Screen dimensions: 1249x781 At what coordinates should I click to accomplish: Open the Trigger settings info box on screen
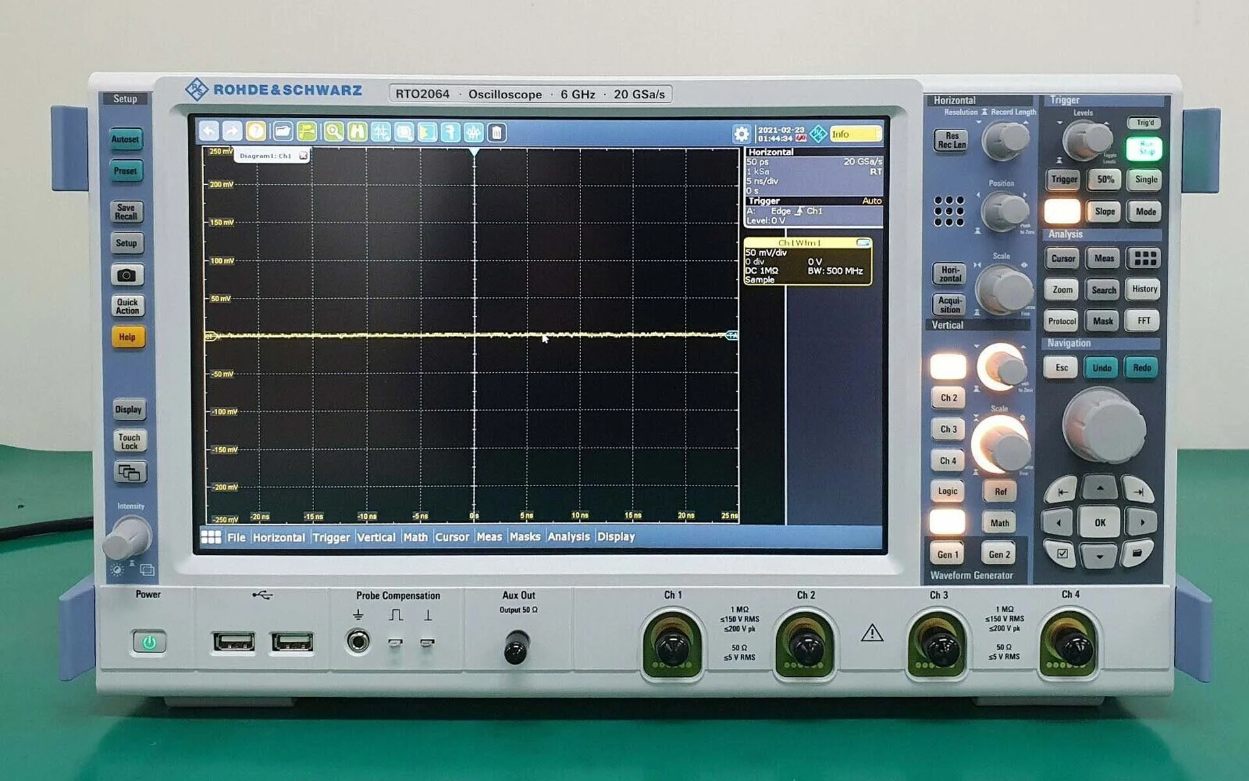(x=814, y=211)
